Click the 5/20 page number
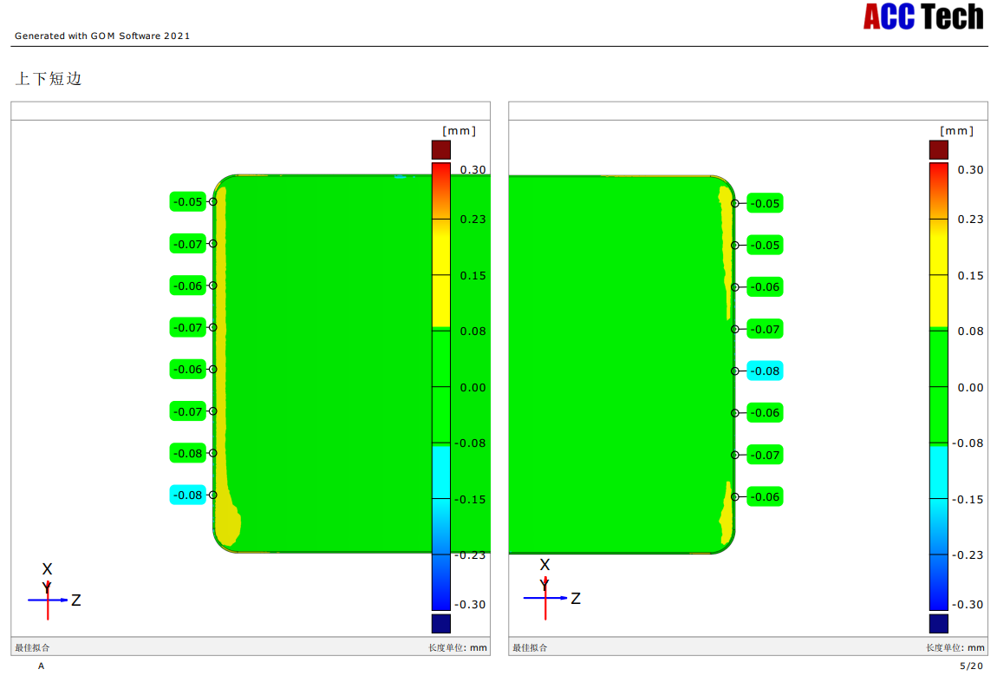Image resolution: width=997 pixels, height=676 pixels. coord(971,666)
